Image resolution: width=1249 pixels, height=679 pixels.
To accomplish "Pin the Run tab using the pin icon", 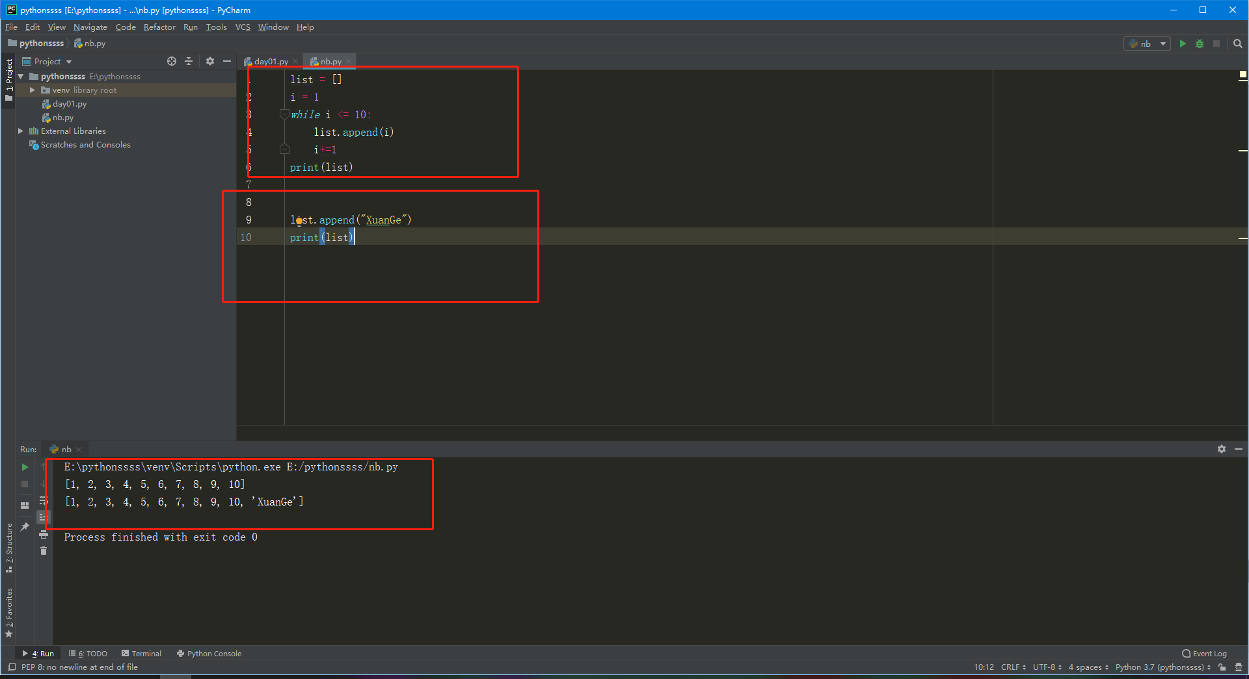I will coord(25,526).
